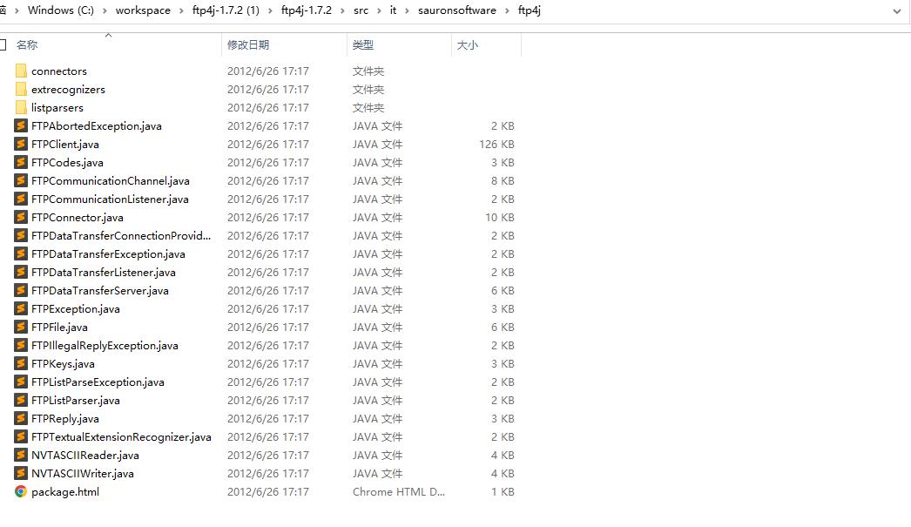
Task: Expand the chevron after workspace
Action: (181, 10)
